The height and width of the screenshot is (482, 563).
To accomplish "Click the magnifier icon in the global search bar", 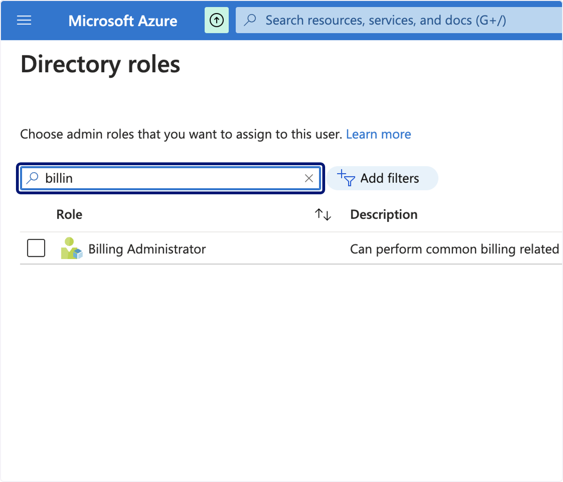I will (251, 20).
